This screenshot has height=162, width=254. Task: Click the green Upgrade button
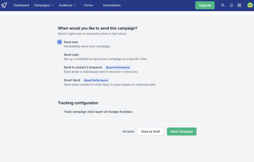[205, 5]
